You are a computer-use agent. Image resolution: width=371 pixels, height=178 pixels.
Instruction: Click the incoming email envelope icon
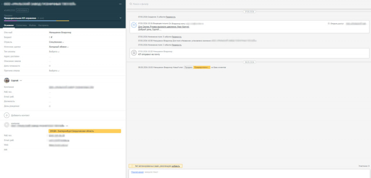pos(134,25)
